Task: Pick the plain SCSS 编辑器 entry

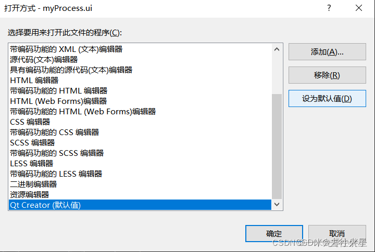Action: (x=140, y=143)
